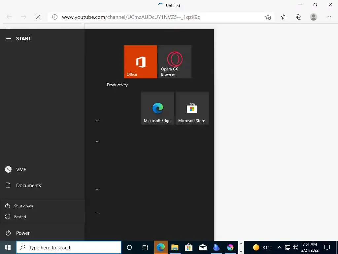Open the Microsoft Store tile
This screenshot has width=338, height=254.
[x=192, y=108]
